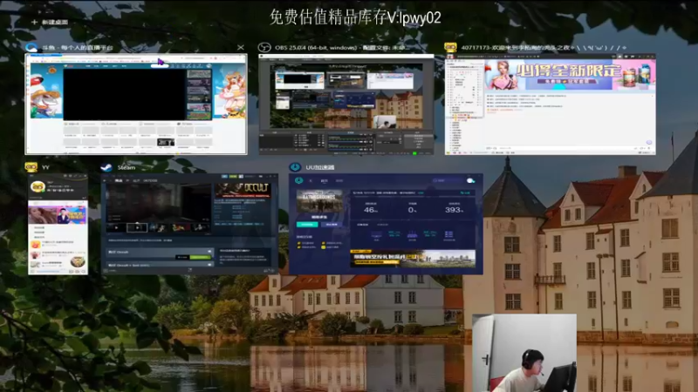The width and height of the screenshot is (698, 392).
Task: Click the OBS 25.0.4 window title text
Action: (x=342, y=48)
